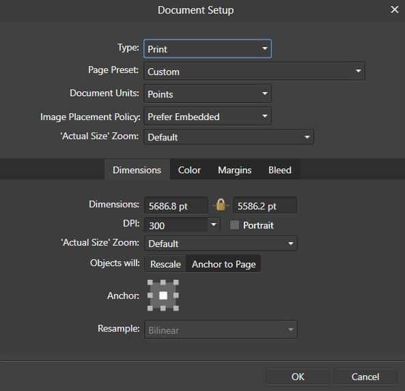Select the center anchor point

(163, 295)
